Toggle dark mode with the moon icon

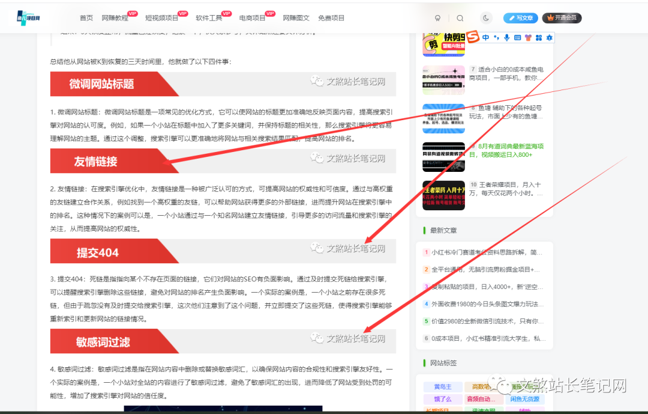[486, 18]
